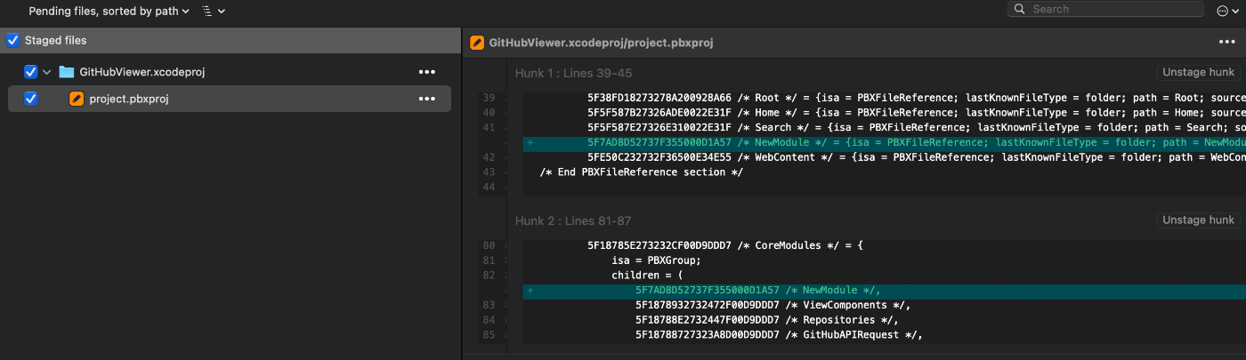Click the ViewComponents child line

click(773, 305)
